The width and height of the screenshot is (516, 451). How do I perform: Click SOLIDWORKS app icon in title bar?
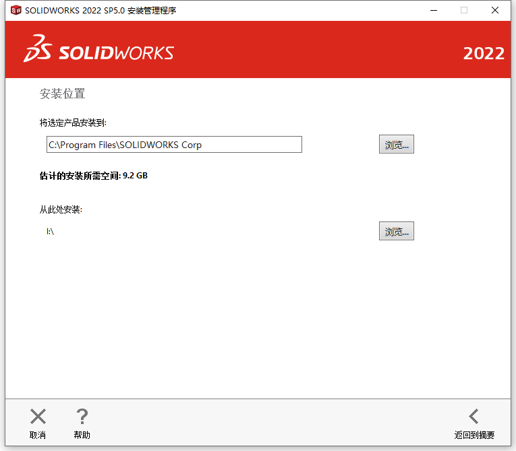pyautogui.click(x=16, y=10)
